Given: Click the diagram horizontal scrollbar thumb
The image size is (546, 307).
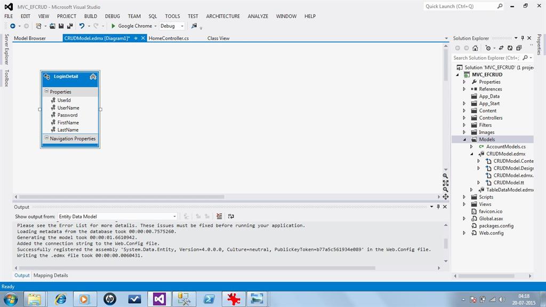Looking at the screenshot, I should point(122,197).
